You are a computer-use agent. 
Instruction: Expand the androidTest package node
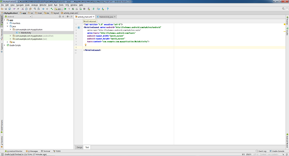10,36
